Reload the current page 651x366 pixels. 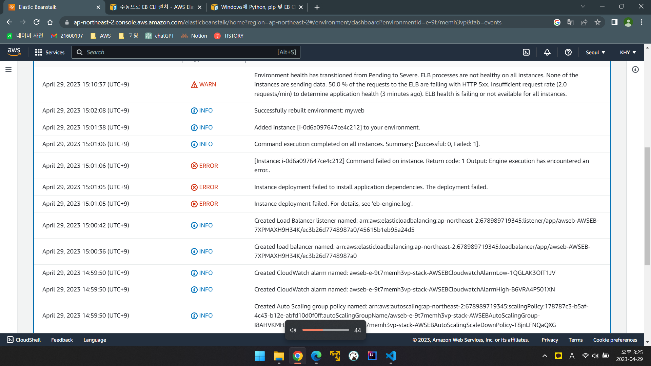click(x=36, y=22)
